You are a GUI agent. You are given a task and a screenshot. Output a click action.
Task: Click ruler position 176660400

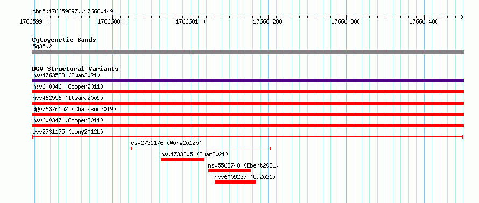[424, 21]
